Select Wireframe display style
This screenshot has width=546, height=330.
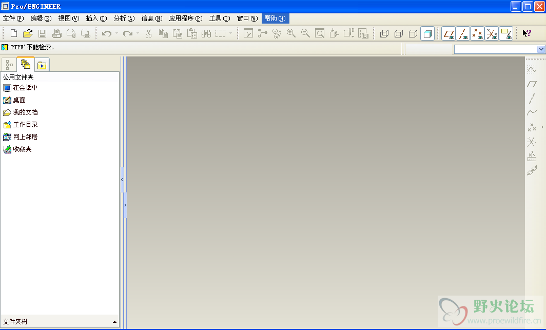click(384, 33)
